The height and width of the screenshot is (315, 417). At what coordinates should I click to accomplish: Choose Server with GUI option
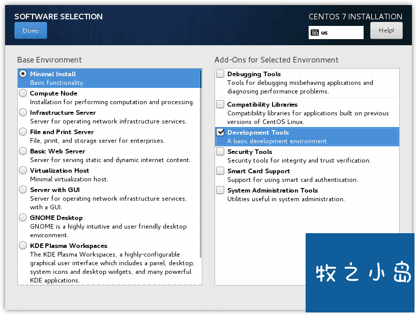(x=23, y=190)
